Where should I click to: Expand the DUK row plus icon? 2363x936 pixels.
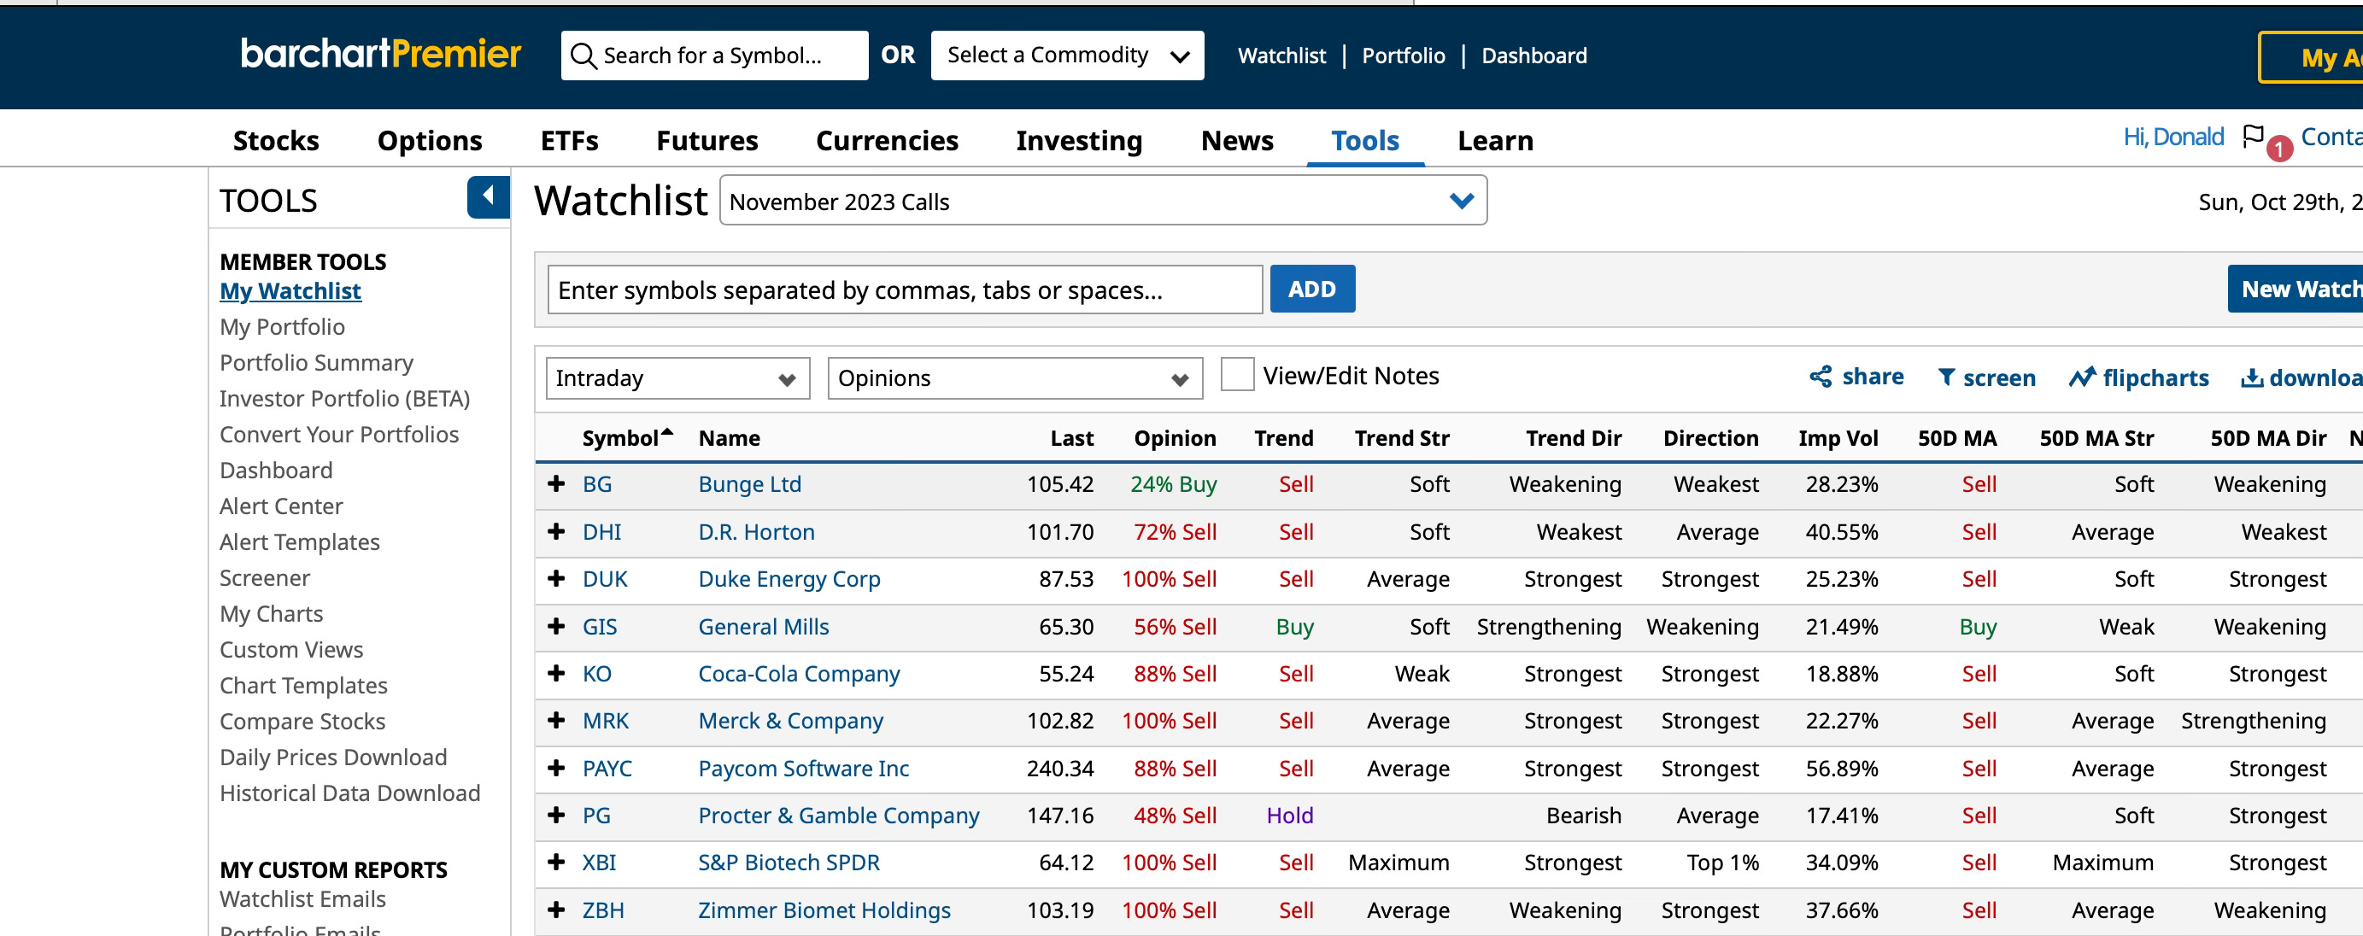pyautogui.click(x=556, y=577)
